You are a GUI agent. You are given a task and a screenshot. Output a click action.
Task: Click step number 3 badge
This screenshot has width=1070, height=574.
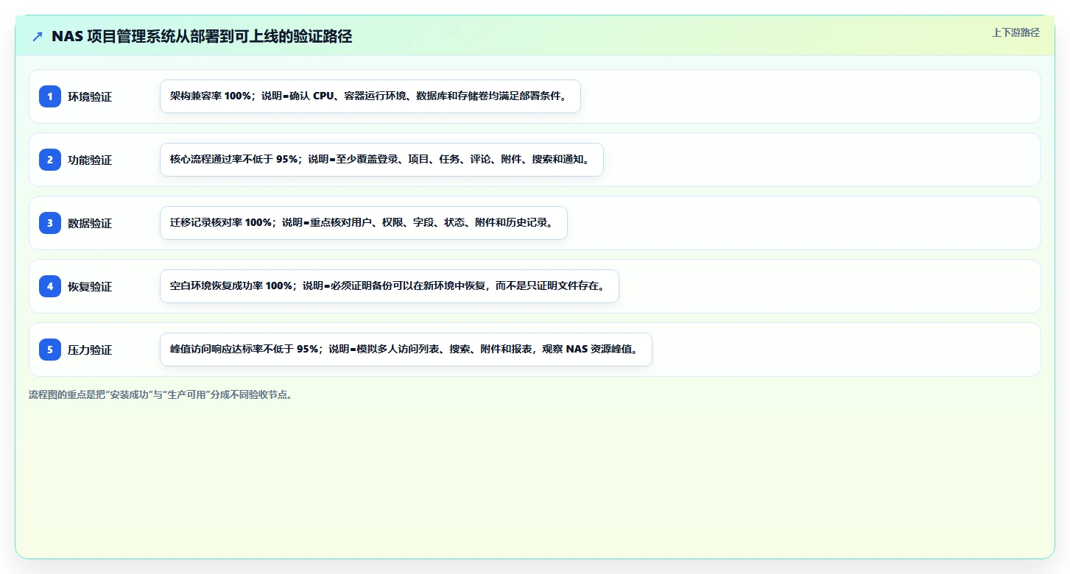click(50, 223)
